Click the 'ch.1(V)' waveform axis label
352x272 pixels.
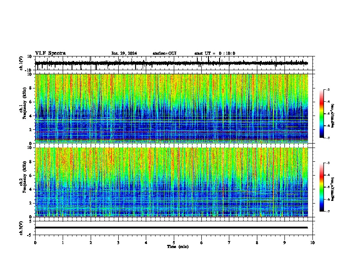coord(21,63)
